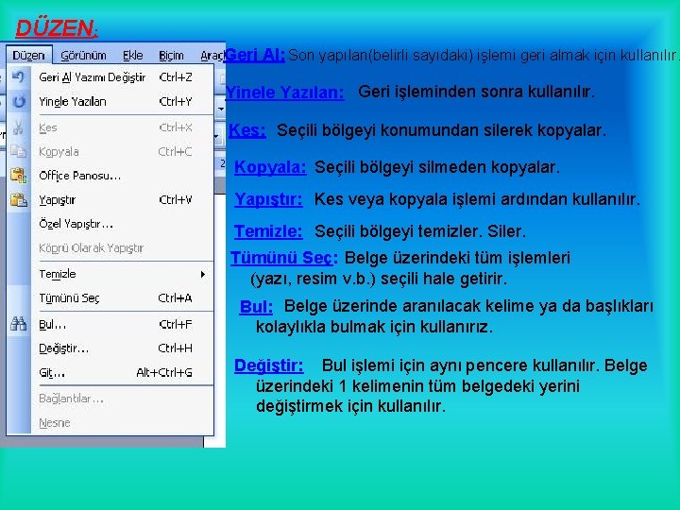Viewport: 680px width, 510px height.
Task: Click text 'kolaylıkla bulmak için kullanırız.'
Action: coord(374,327)
